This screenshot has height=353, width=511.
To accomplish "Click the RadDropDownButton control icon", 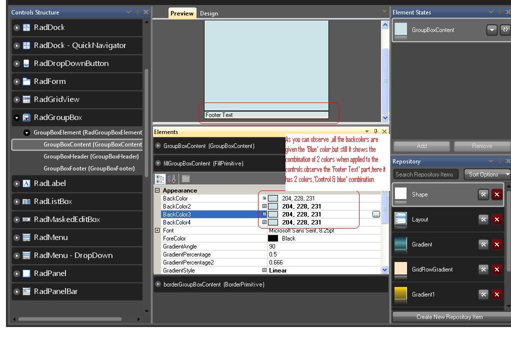I will (26, 63).
